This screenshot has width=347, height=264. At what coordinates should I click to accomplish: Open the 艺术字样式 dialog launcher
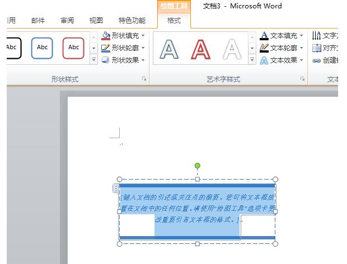click(302, 79)
